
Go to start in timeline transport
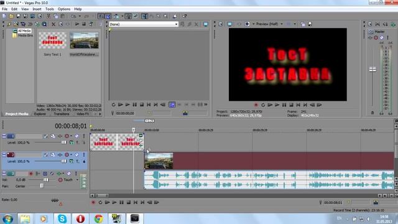[x=136, y=202]
